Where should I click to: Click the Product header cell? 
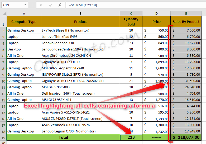click(x=80, y=22)
